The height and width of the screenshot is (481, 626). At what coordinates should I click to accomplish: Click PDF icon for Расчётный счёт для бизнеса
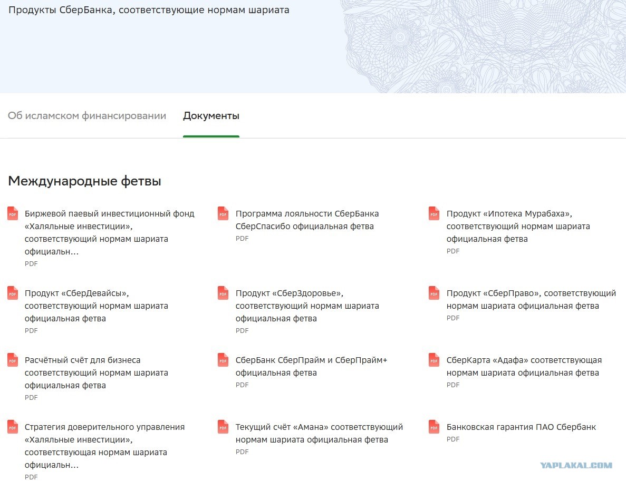(13, 360)
